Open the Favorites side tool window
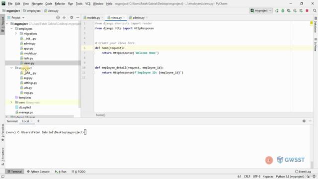 (x=2, y=132)
